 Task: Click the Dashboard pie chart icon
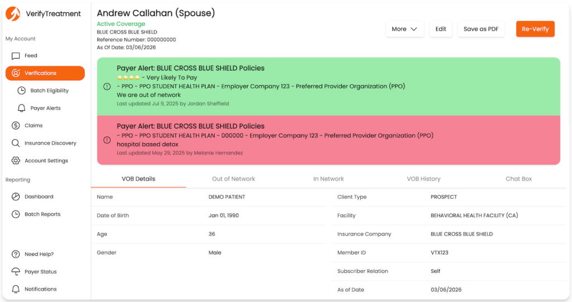coord(16,197)
